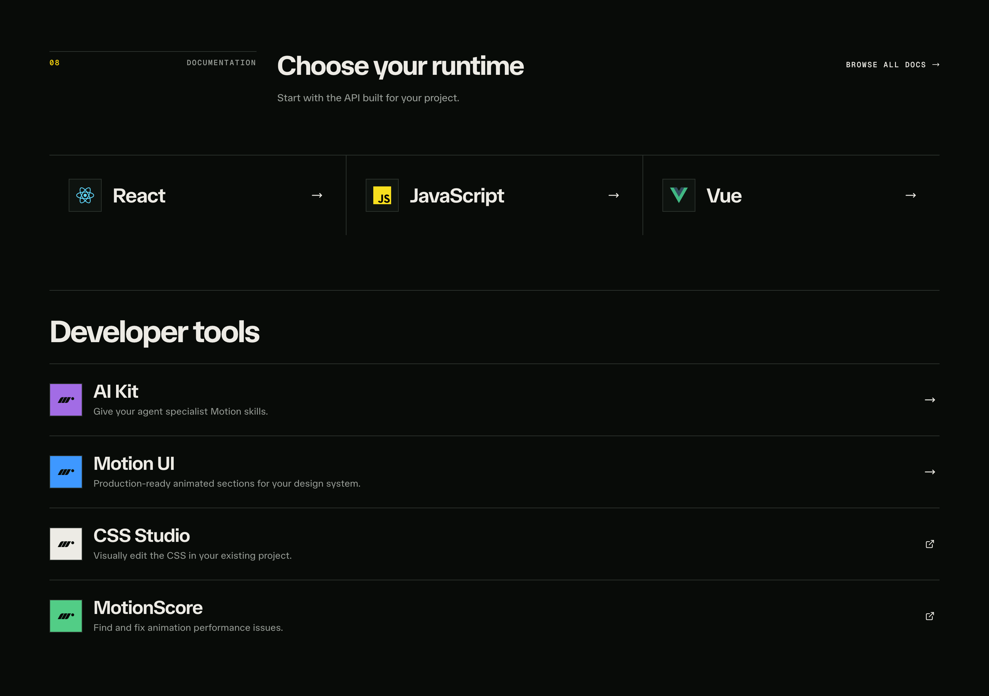Click the arrow in the Vue card
The image size is (989, 696).
pos(911,195)
